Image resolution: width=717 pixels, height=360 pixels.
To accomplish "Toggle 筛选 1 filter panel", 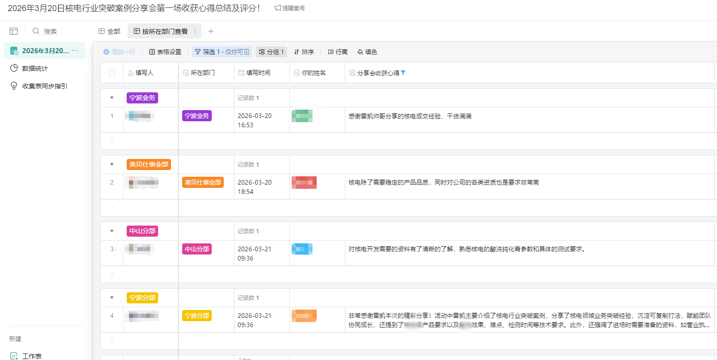I will [222, 52].
